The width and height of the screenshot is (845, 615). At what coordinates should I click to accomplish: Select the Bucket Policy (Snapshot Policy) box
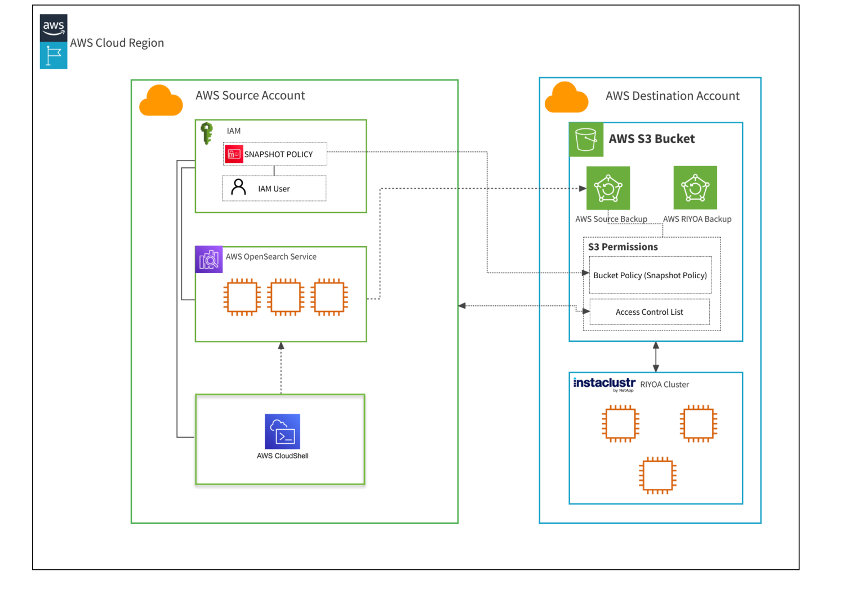[650, 275]
